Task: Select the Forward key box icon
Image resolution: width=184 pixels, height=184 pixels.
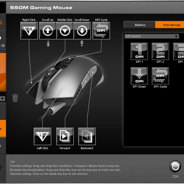Action: (x=65, y=136)
